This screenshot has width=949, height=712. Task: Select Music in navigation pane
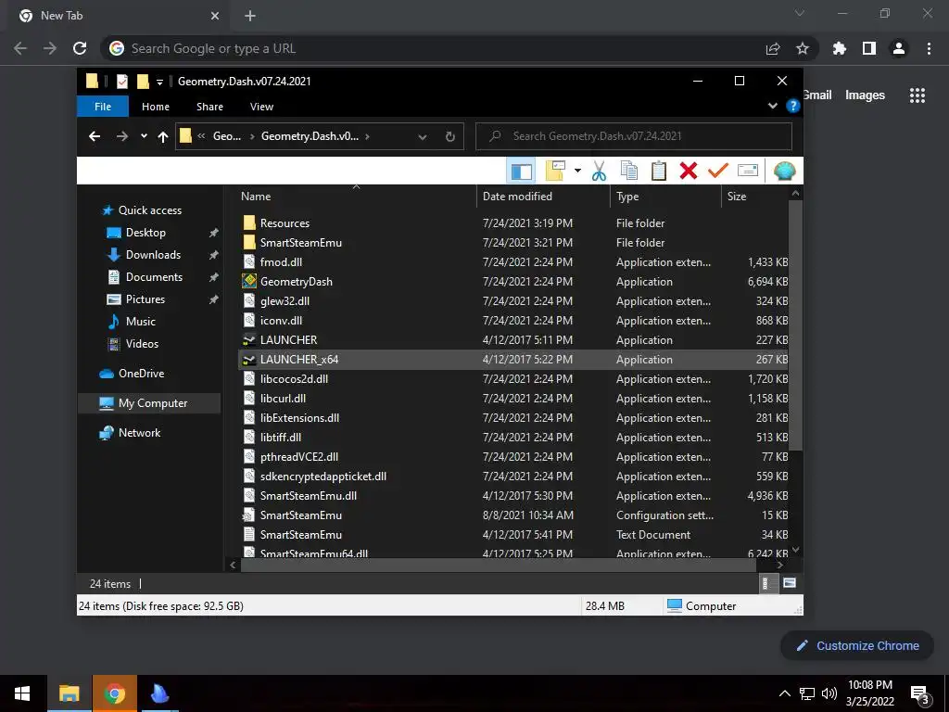[x=141, y=322]
